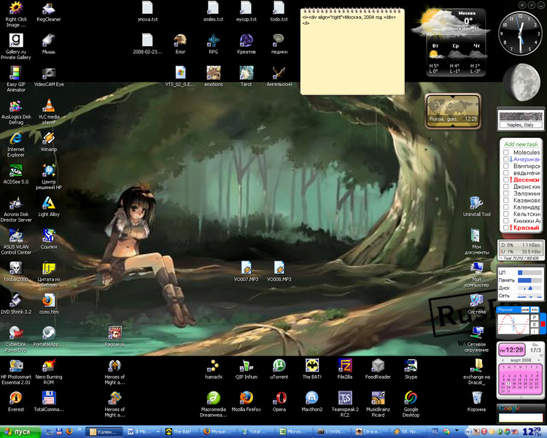Viewport: 547px width, 438px height.
Task: Launch TotalCommander shortcut icon
Action: (49, 401)
